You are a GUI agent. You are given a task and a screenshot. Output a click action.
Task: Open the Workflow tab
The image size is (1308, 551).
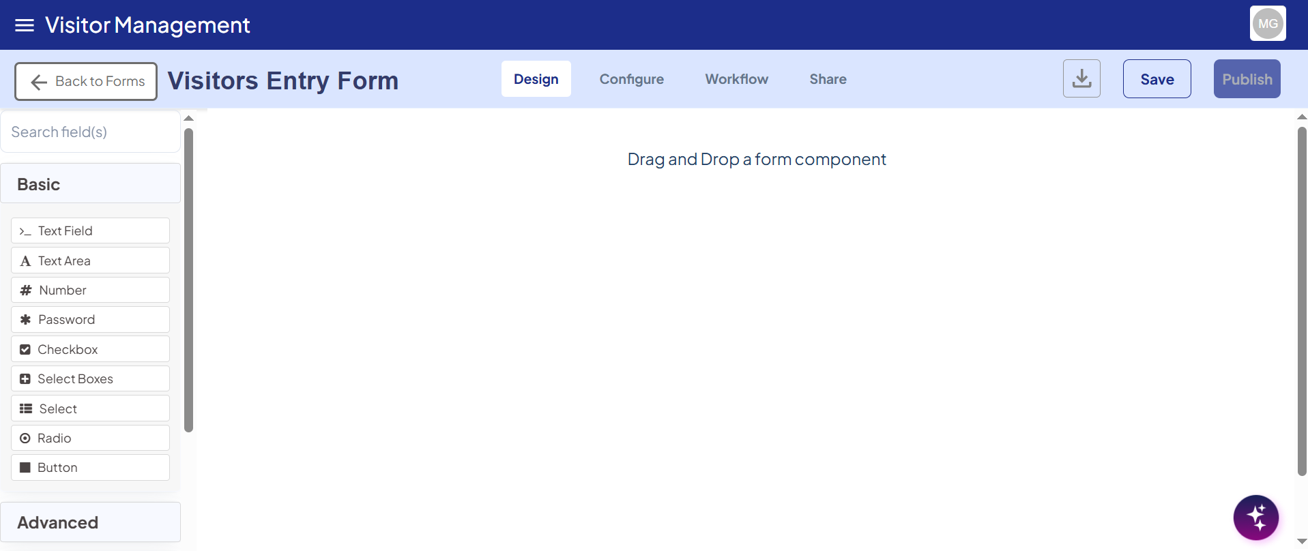736,79
